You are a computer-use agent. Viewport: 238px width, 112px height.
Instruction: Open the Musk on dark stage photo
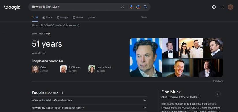tap(208, 68)
